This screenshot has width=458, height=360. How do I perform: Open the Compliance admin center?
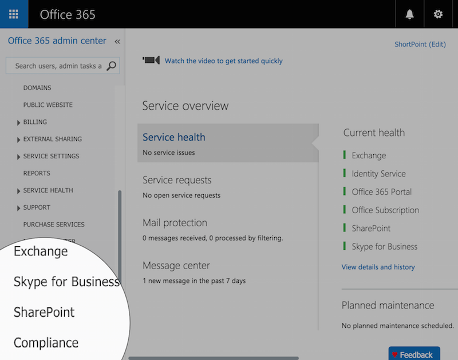46,343
